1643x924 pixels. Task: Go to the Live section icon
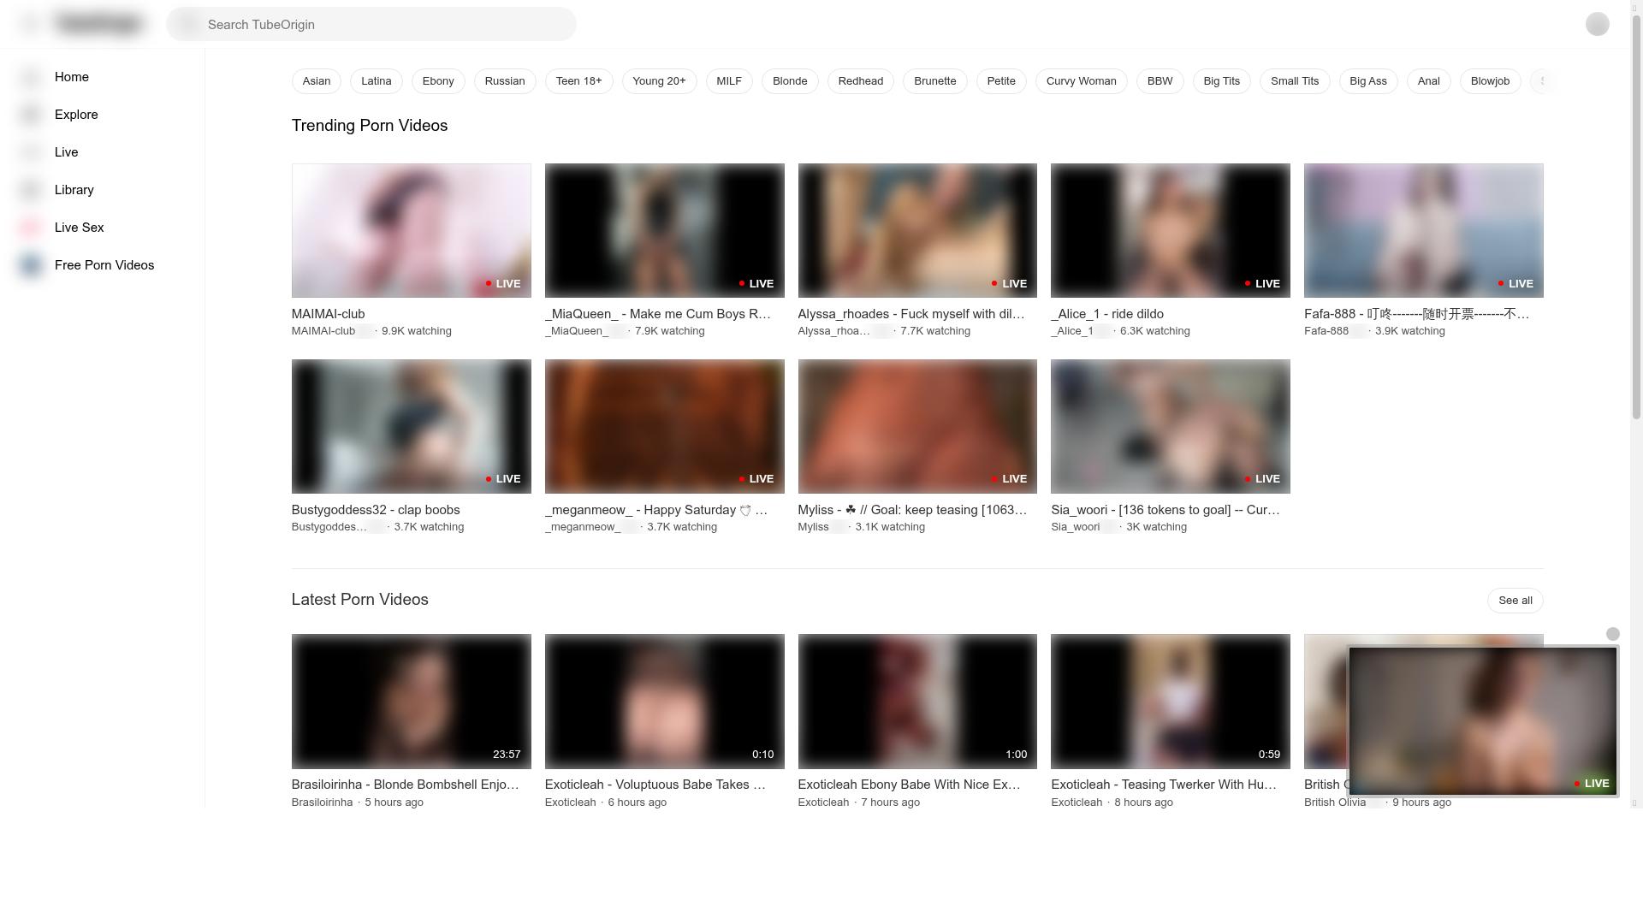(30, 151)
